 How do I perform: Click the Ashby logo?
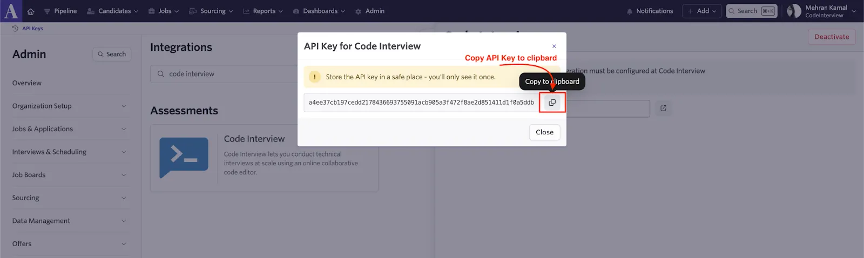[x=11, y=11]
